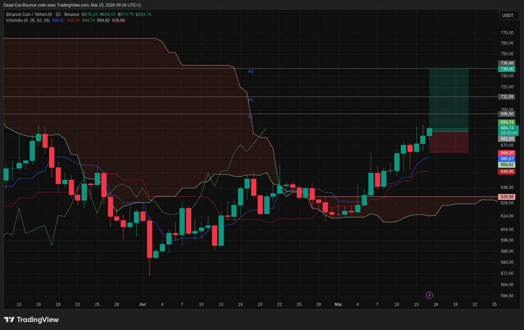The height and width of the screenshot is (330, 524).
Task: Select the P2 pivot label
Action: pyautogui.click(x=251, y=100)
